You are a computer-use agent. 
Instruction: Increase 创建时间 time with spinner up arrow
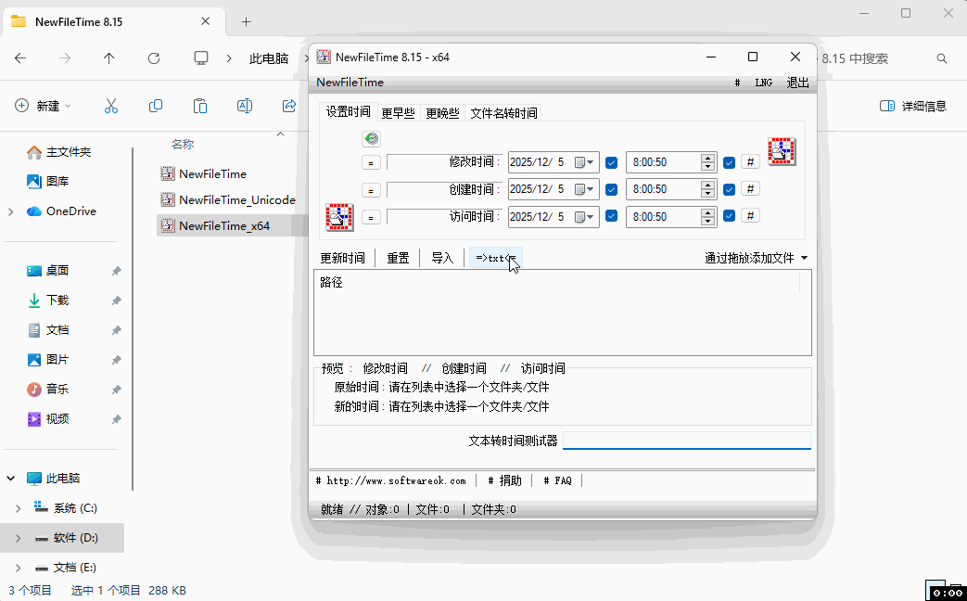coord(708,185)
